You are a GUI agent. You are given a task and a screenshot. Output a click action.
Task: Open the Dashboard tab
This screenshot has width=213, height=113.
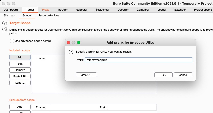tap(11, 10)
